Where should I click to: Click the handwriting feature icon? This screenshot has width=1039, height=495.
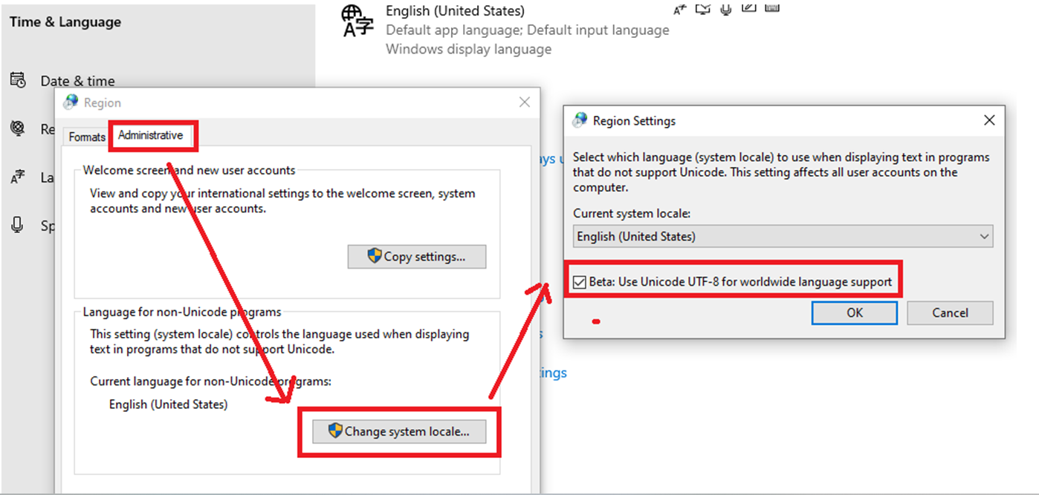(748, 8)
